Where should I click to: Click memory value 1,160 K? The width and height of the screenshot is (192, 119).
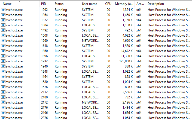click(x=127, y=20)
